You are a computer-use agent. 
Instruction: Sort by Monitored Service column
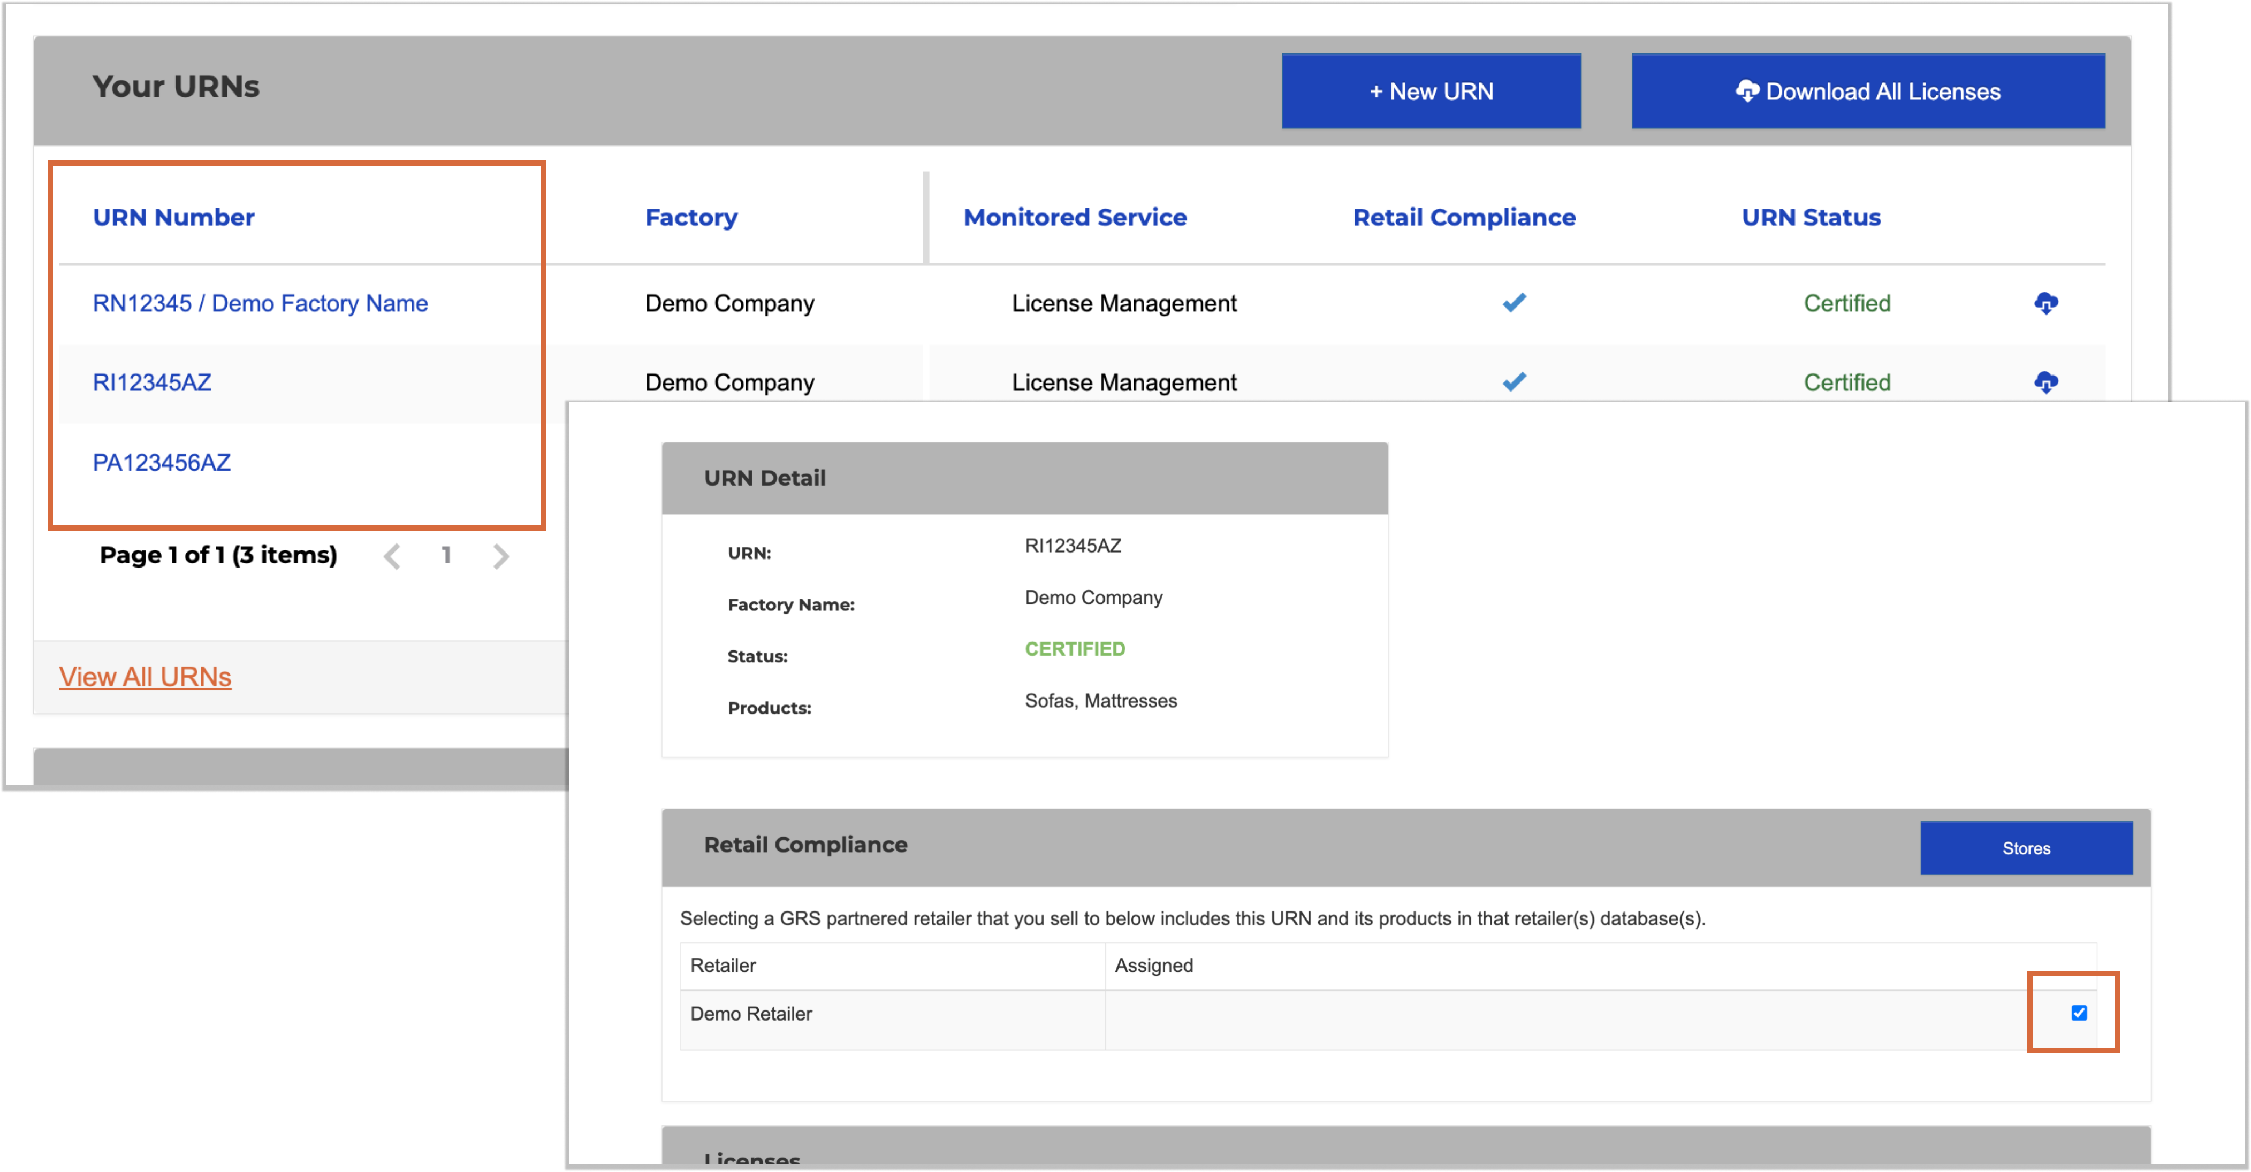tap(1074, 218)
